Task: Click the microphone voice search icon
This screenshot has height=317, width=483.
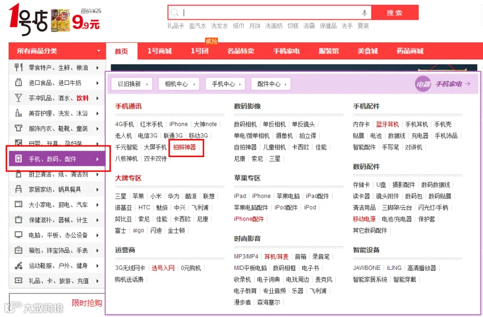Action: 364,13
